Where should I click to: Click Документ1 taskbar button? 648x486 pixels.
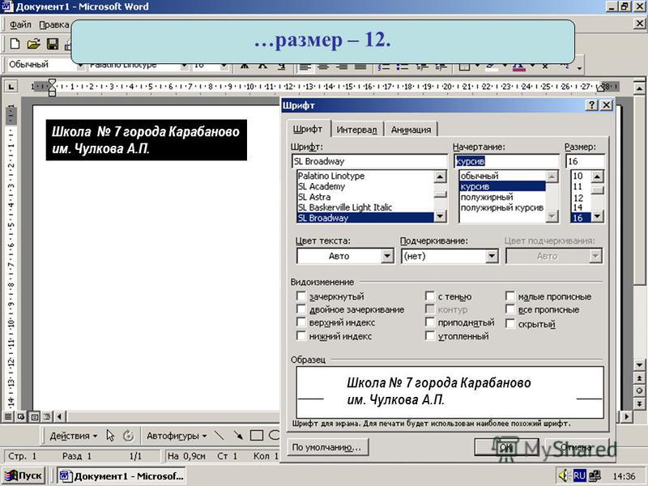coord(122,475)
